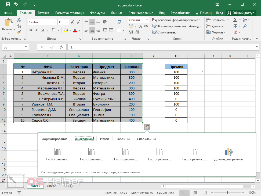This screenshot has height=196, width=261.
Task: Click the Cut scissors icon
Action: click(19, 20)
